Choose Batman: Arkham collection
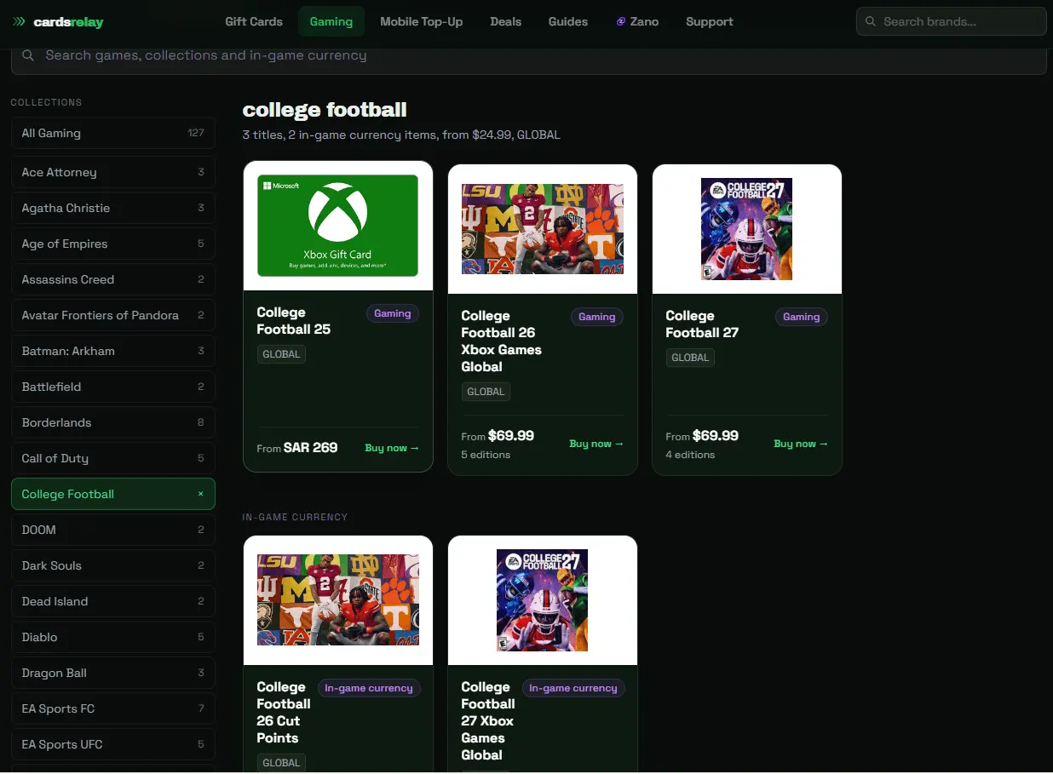Screen dimensions: 1053x774 113,351
